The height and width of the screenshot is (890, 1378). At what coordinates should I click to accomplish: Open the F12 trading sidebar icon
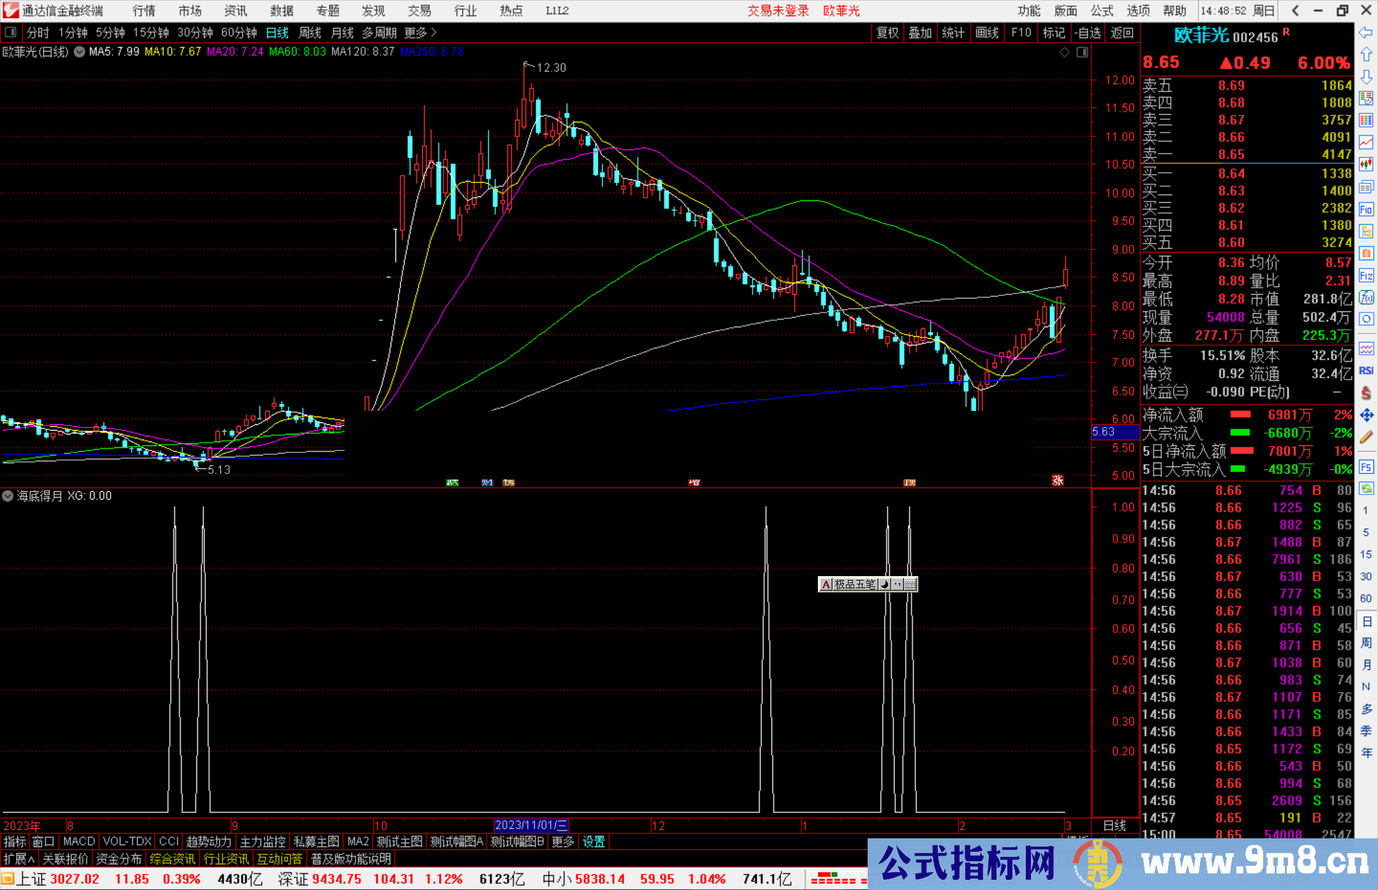click(x=1366, y=276)
